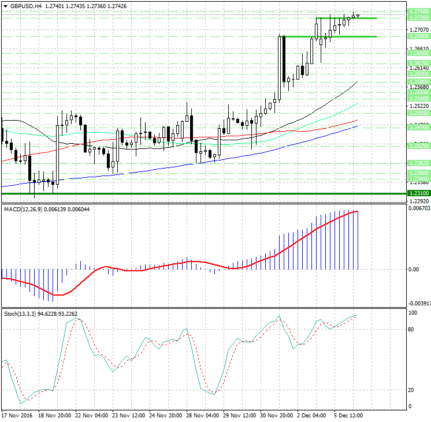This screenshot has height=422, width=431.
Task: Click the 18 Nov 20:00 time label
Action: pyautogui.click(x=54, y=416)
